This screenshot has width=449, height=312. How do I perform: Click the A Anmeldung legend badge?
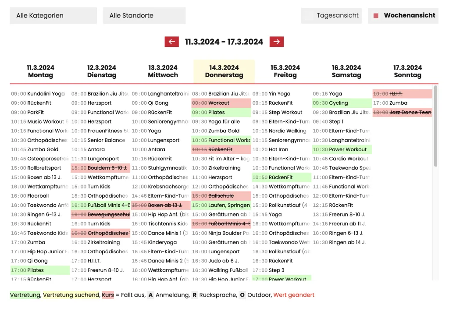tap(150, 295)
